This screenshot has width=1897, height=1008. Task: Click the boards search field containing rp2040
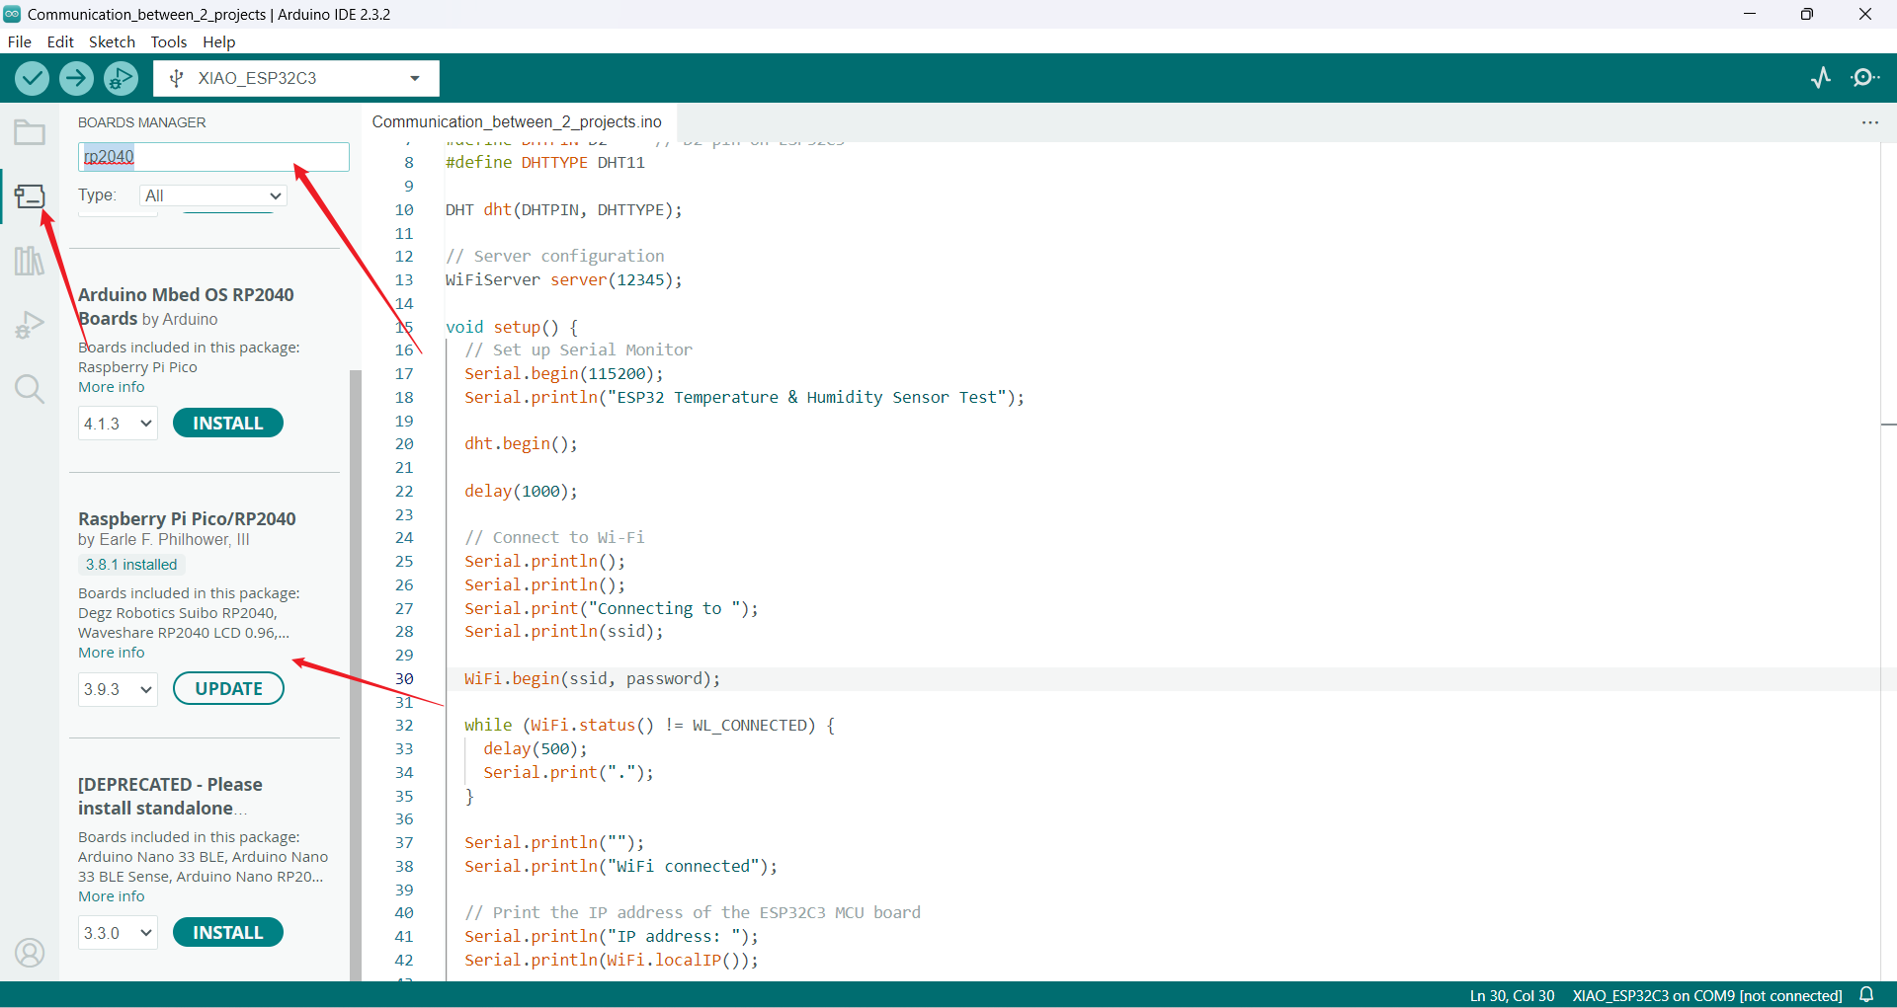pyautogui.click(x=213, y=156)
